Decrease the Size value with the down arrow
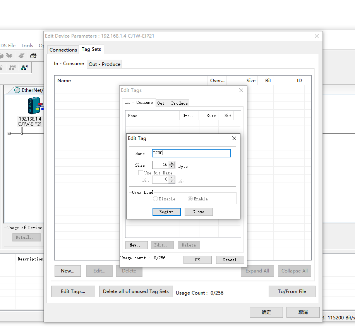The image size is (355, 331). pos(172,167)
